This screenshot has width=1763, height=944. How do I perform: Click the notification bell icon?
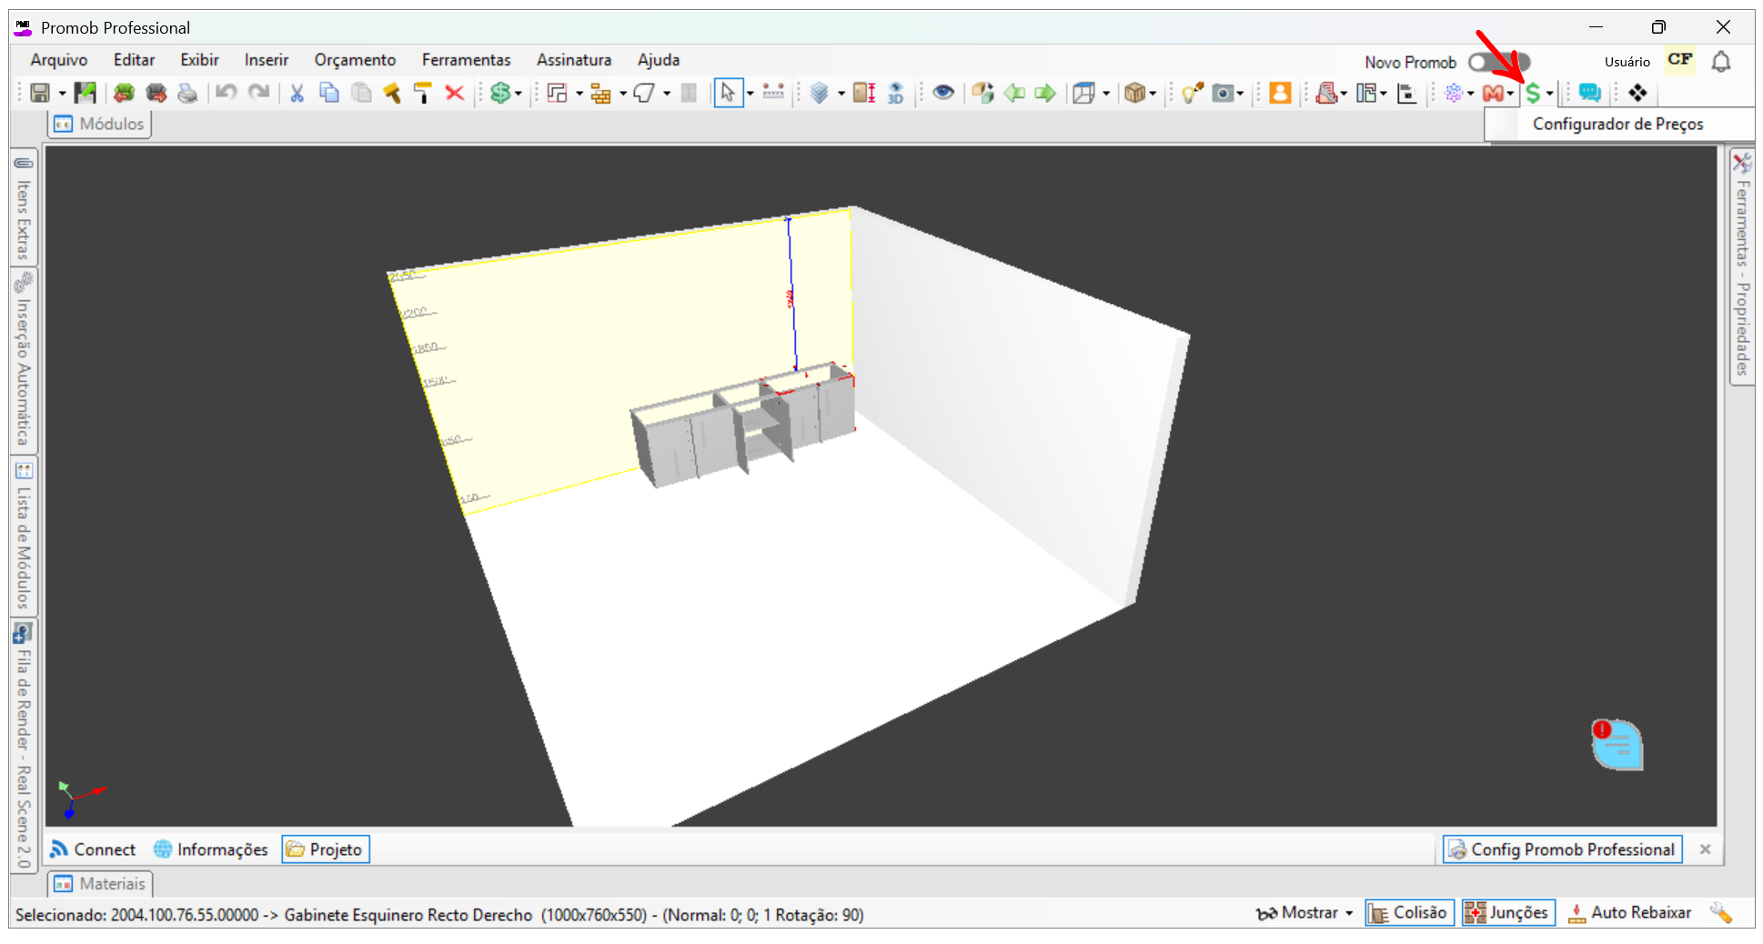click(x=1721, y=62)
